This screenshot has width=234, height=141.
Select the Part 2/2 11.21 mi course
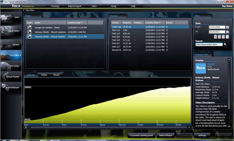[x=150, y=43]
